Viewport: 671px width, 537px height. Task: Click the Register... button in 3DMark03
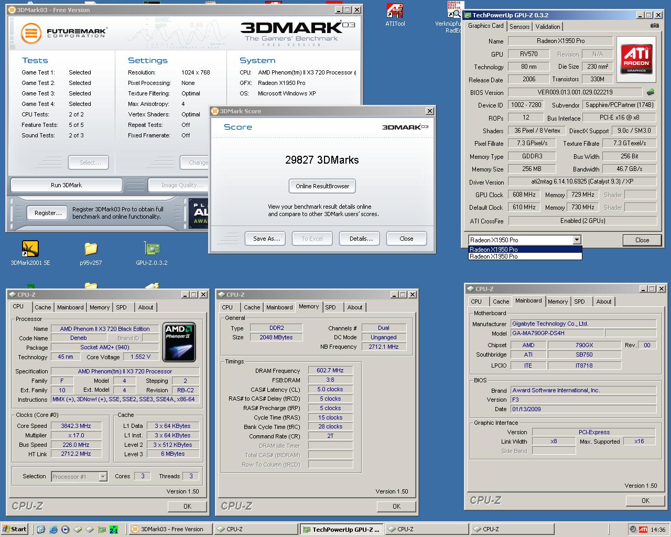(x=48, y=213)
